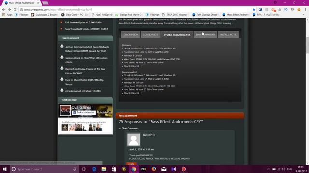This screenshot has height=173, width=309.
Task: Switch to the Screenshot tab
Action: click(x=151, y=35)
